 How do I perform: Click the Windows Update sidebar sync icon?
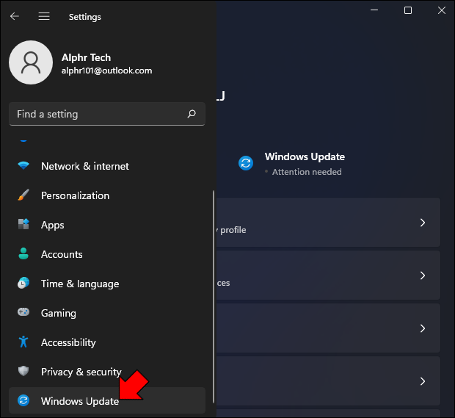coord(23,400)
